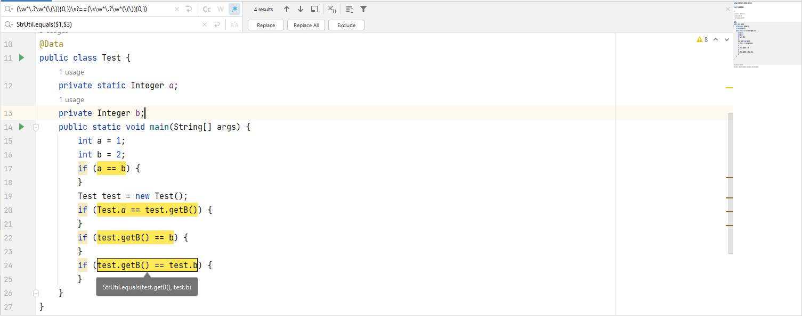Disable the Regex search toggle

(234, 9)
